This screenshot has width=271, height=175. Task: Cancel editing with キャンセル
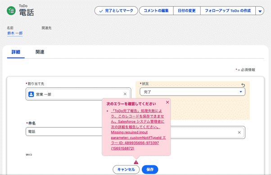126,170
